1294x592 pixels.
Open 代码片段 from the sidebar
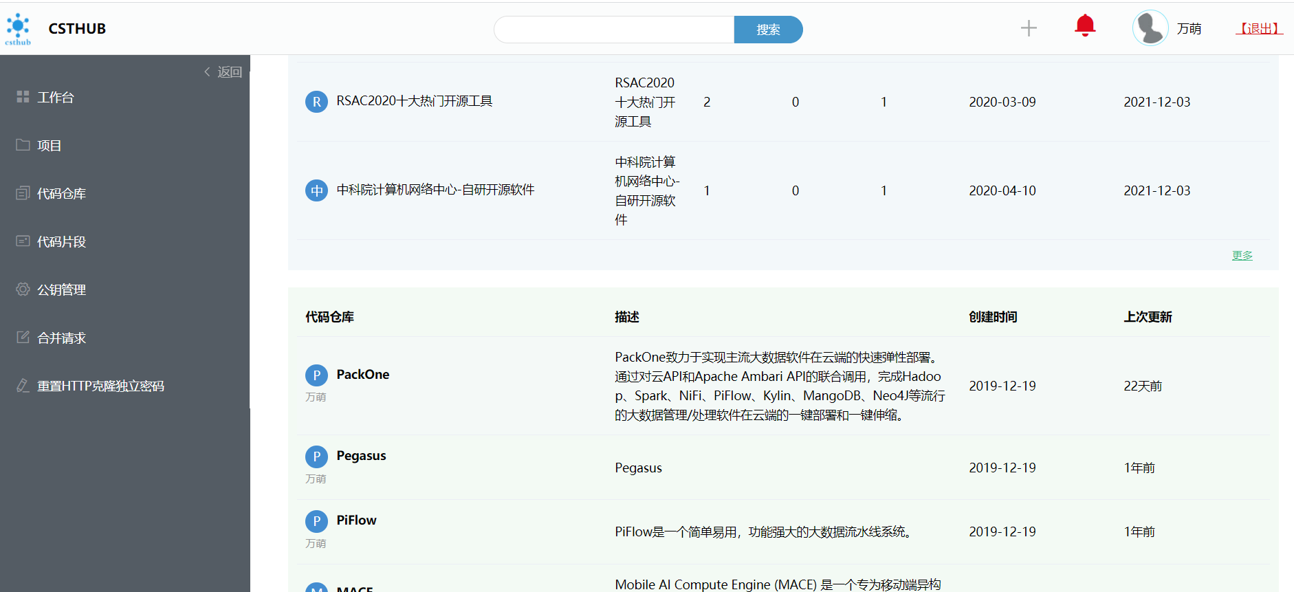[61, 242]
